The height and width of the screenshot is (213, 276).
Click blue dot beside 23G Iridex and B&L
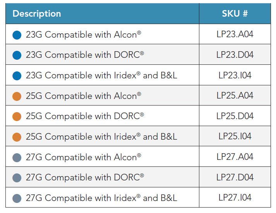[17, 76]
